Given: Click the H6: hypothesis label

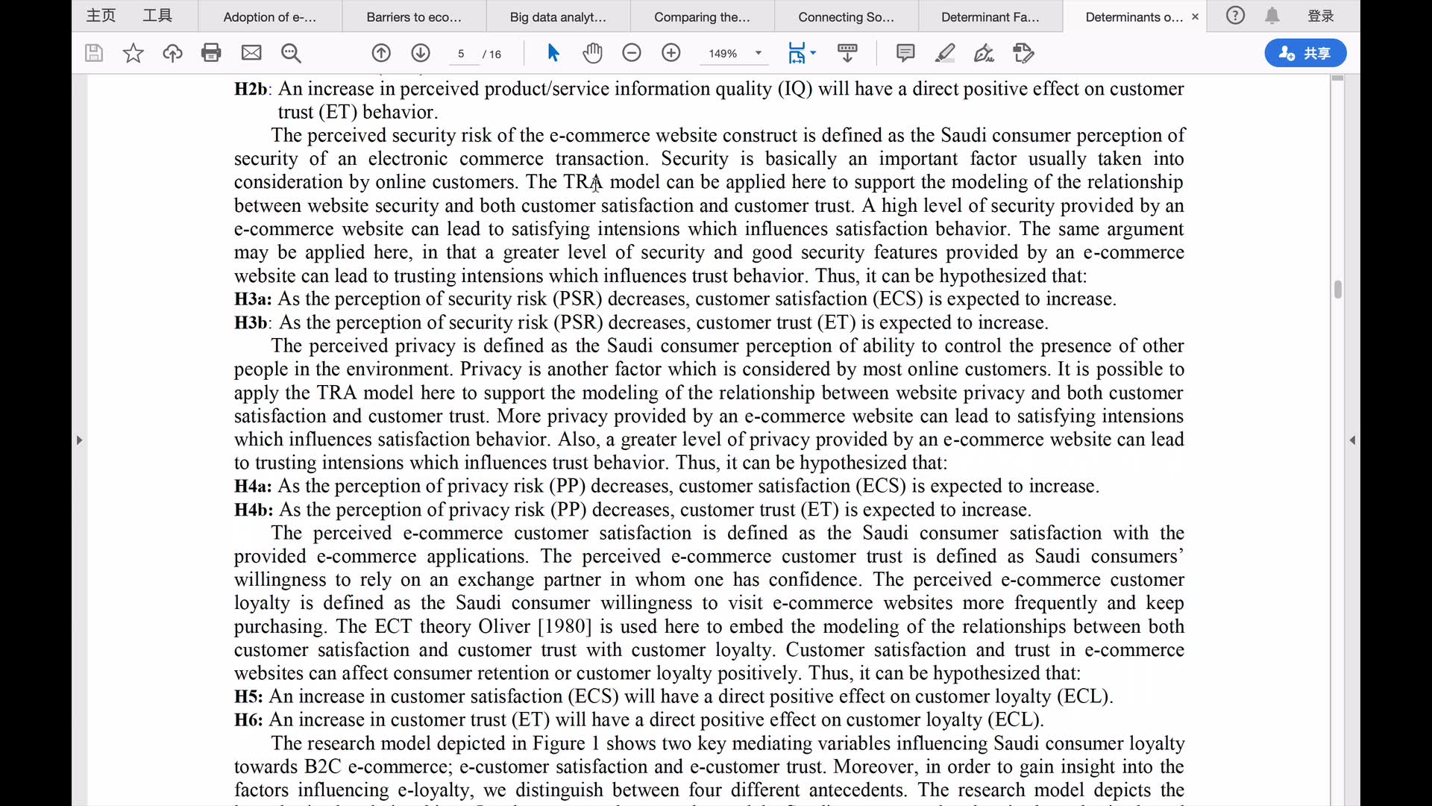Looking at the screenshot, I should [248, 719].
